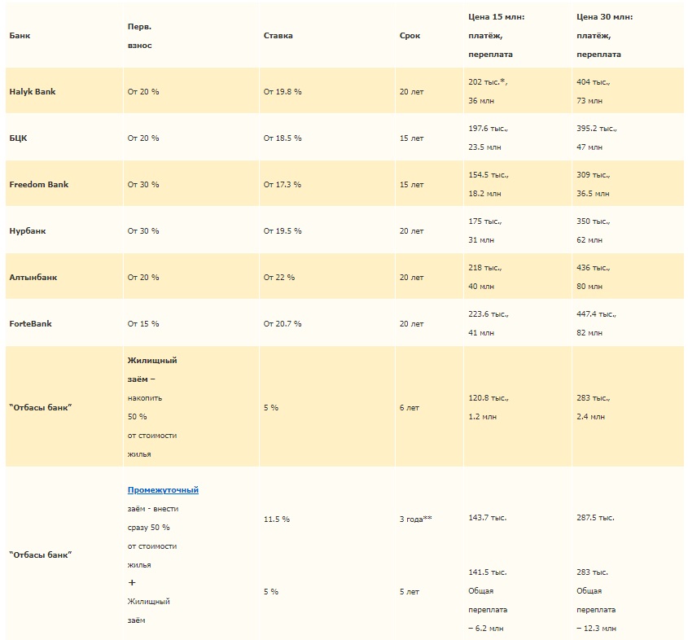Screen dimensions: 688x640
Task: Click the От 19.8 % rate cell
Action: pos(283,92)
